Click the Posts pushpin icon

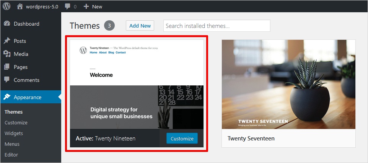[x=7, y=41]
